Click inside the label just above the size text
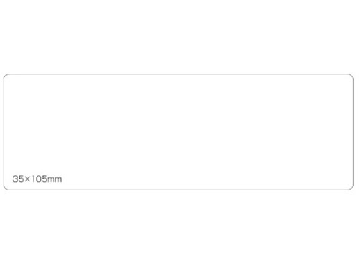Image resolution: width=359 pixels, height=269 pixels. pos(37,168)
